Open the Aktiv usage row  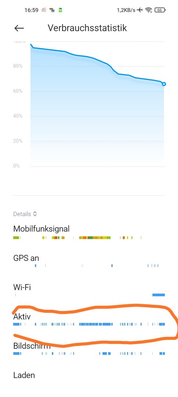coord(89,320)
